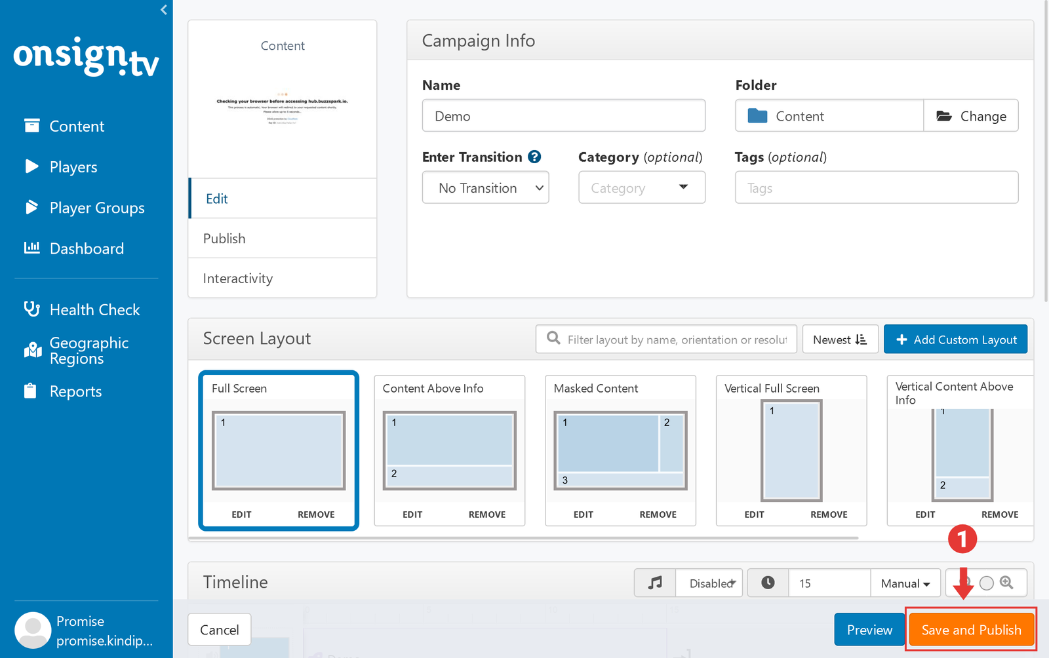Image resolution: width=1049 pixels, height=658 pixels.
Task: Click the Dashboard chart icon
Action: 31,248
